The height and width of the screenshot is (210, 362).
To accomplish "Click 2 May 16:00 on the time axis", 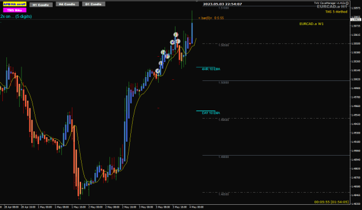I will (129, 207).
